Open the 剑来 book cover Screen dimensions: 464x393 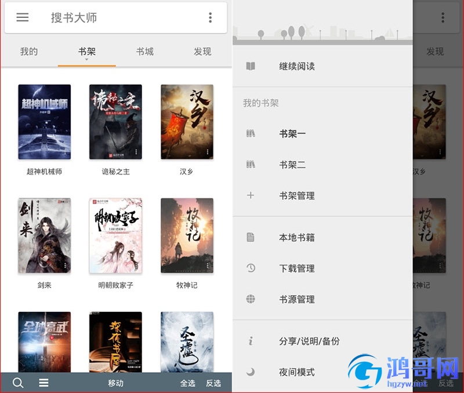point(45,235)
